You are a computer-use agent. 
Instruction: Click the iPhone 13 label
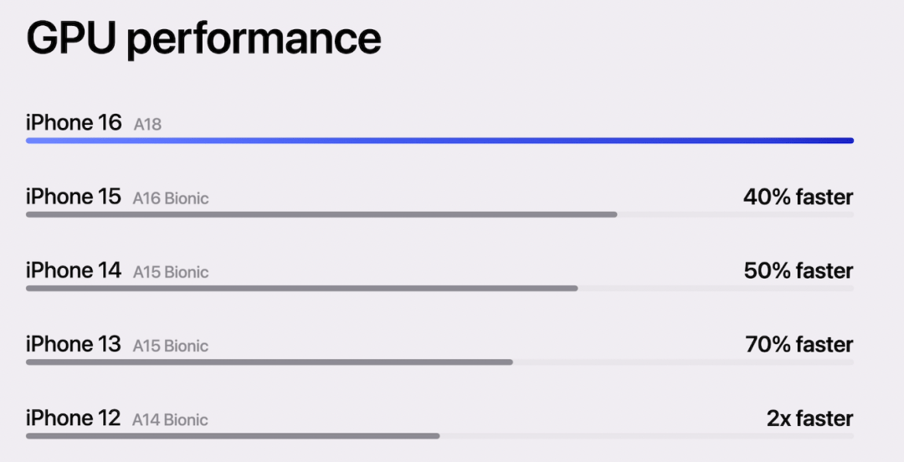tap(74, 344)
